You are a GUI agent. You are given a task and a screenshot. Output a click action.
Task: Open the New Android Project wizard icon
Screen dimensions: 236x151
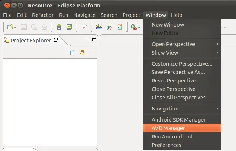pos(99,27)
